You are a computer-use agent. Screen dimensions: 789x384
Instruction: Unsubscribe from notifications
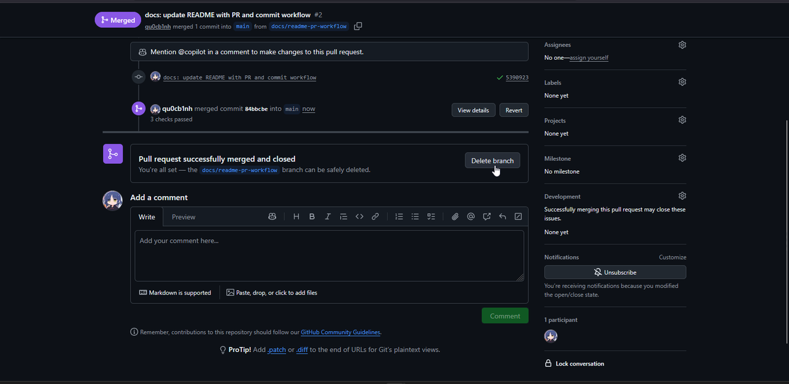pyautogui.click(x=615, y=272)
